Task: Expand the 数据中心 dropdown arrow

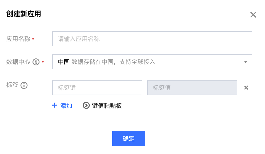Action: point(246,62)
